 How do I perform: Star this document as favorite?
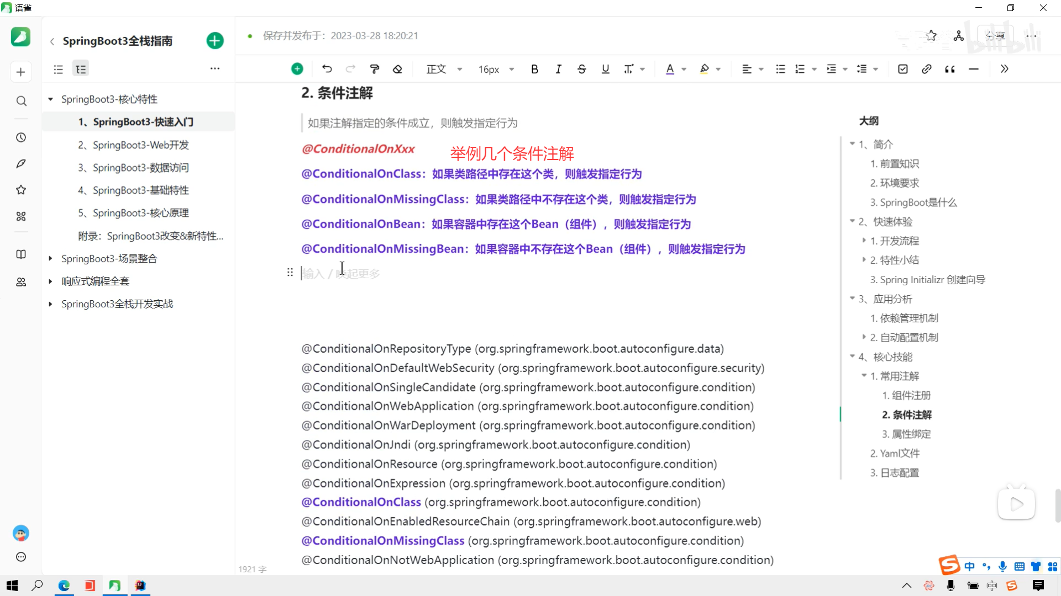(932, 36)
